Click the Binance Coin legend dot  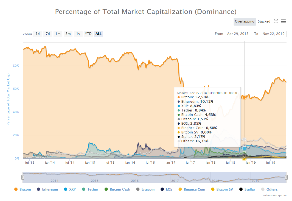click(180, 189)
